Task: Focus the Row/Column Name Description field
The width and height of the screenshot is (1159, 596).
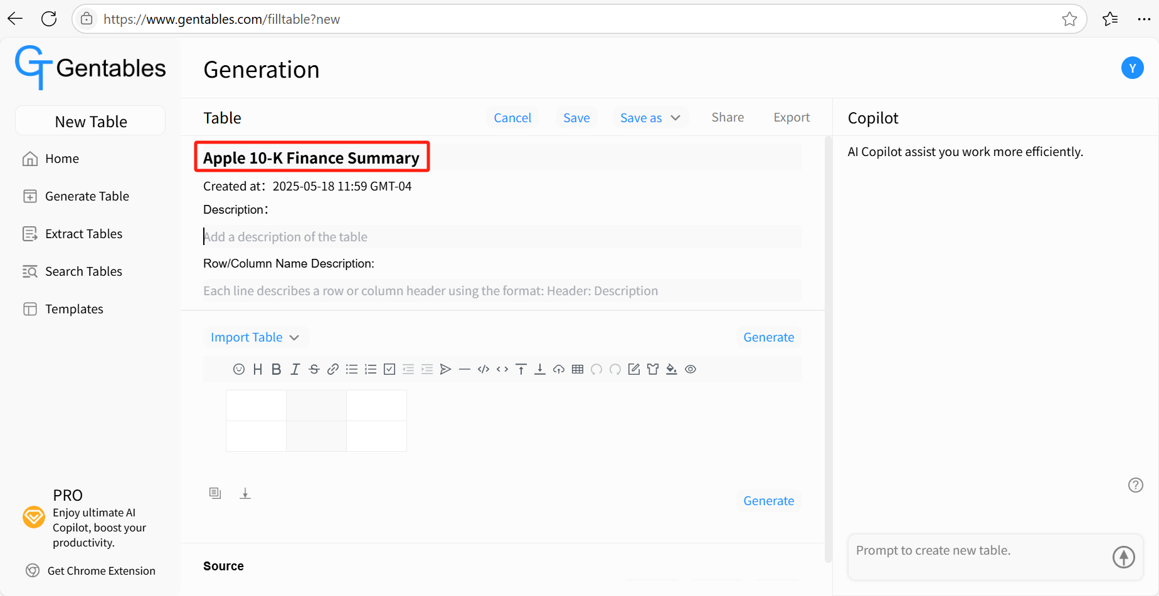Action: (502, 291)
